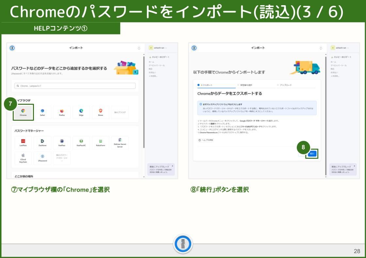Screen dimensions: 366x258
Task: Choose the Dashlane password manager tile
Action: click(x=42, y=143)
